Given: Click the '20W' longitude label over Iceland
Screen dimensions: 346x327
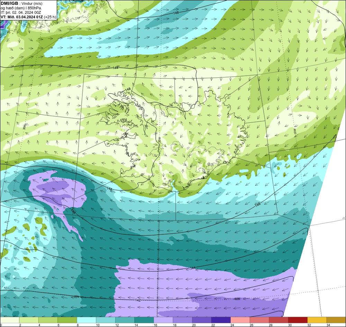Looking at the screenshot, I should (x=159, y=140).
